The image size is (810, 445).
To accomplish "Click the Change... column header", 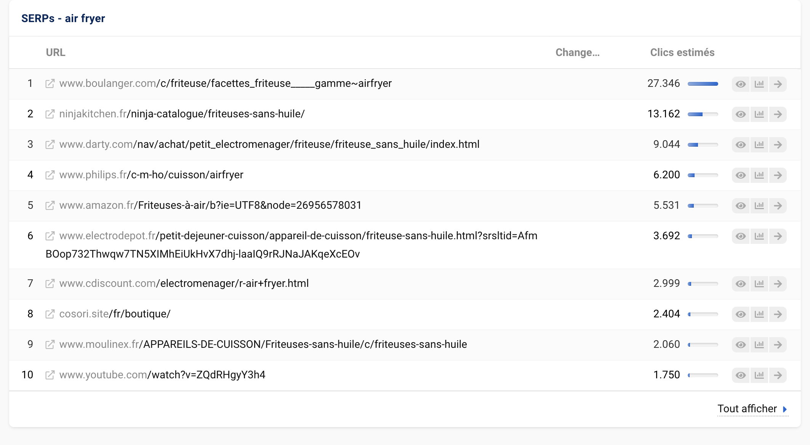I will pyautogui.click(x=578, y=53).
